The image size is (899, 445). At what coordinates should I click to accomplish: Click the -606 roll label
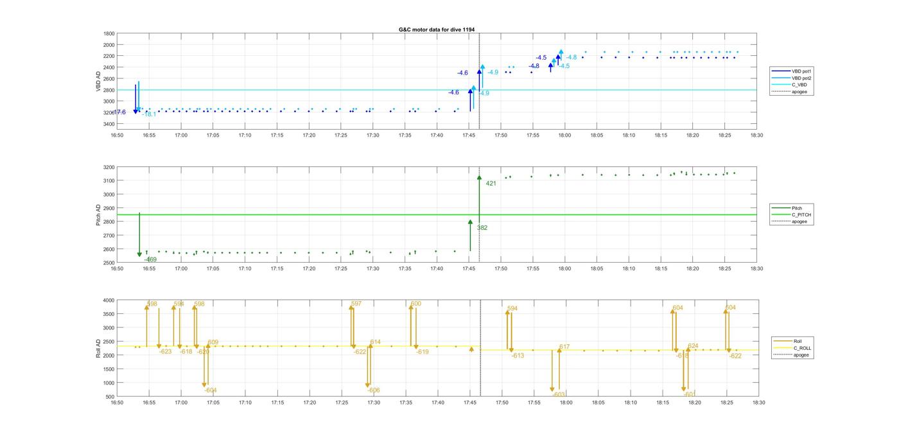pyautogui.click(x=374, y=390)
